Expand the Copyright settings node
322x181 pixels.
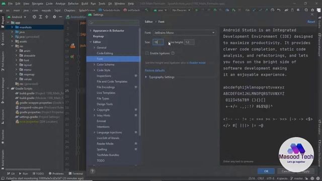click(94, 110)
